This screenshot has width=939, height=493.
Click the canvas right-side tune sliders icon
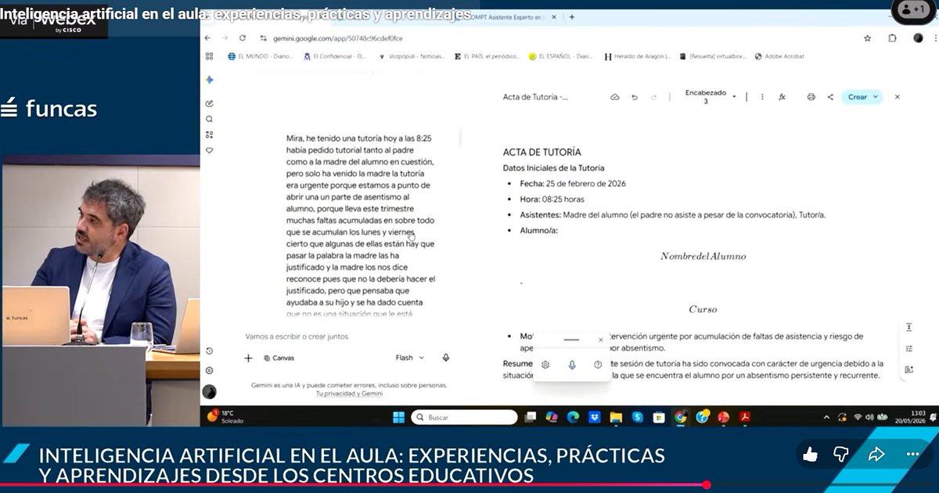point(908,348)
